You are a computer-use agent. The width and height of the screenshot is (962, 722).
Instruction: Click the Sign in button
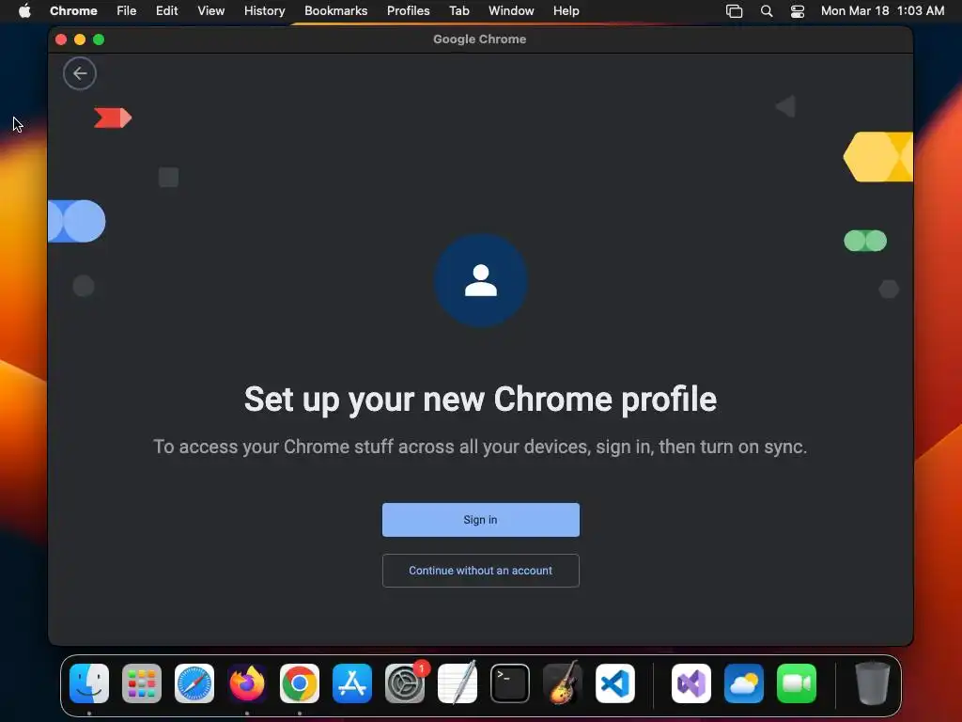click(480, 520)
